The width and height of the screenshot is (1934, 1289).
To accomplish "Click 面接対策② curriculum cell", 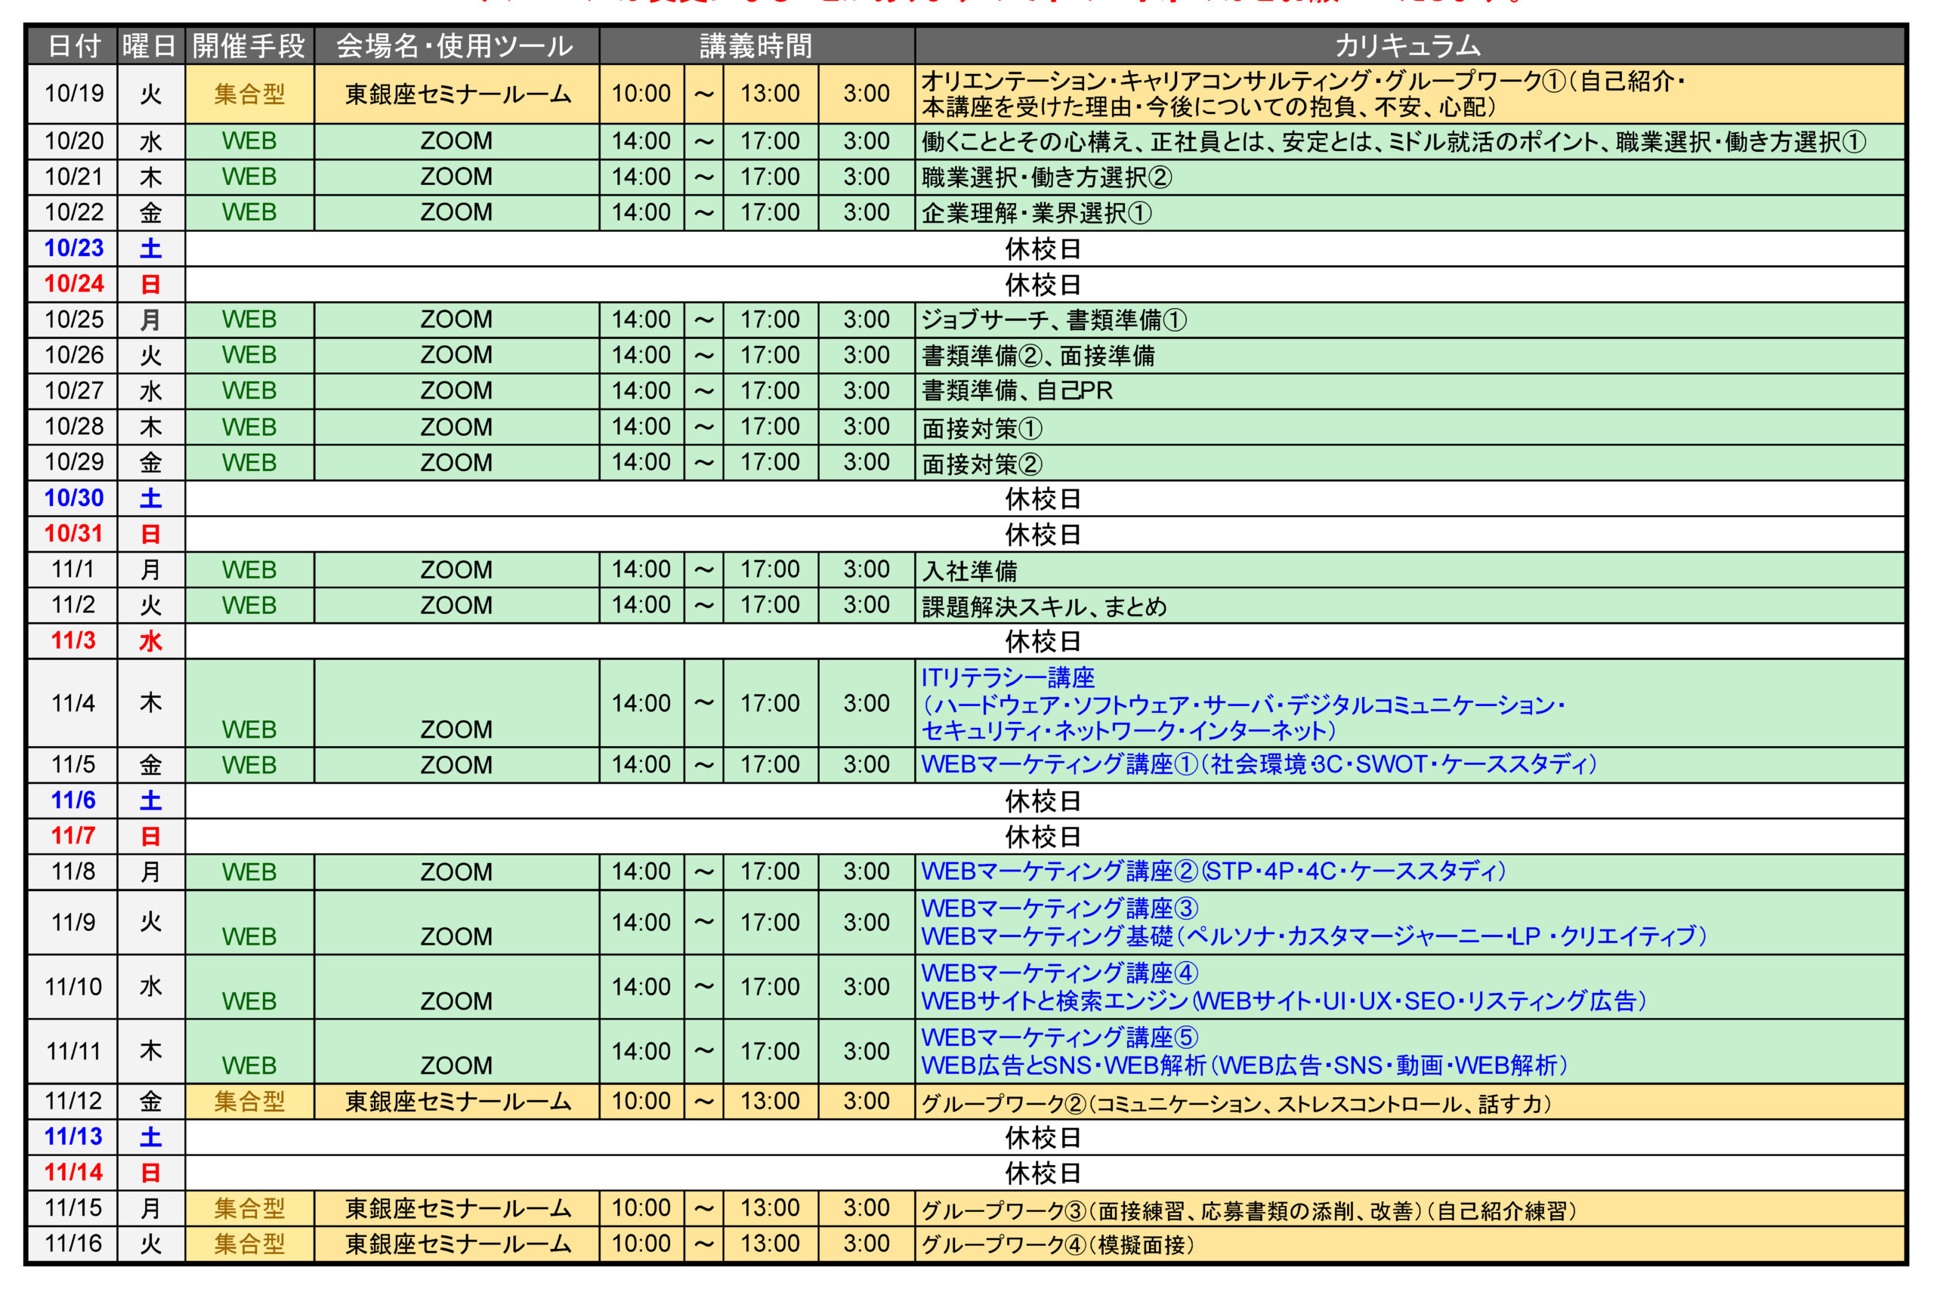I will (x=1410, y=463).
